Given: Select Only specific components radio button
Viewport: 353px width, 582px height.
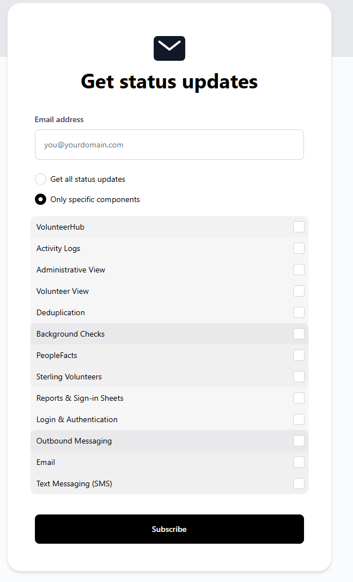Looking at the screenshot, I should pyautogui.click(x=41, y=199).
